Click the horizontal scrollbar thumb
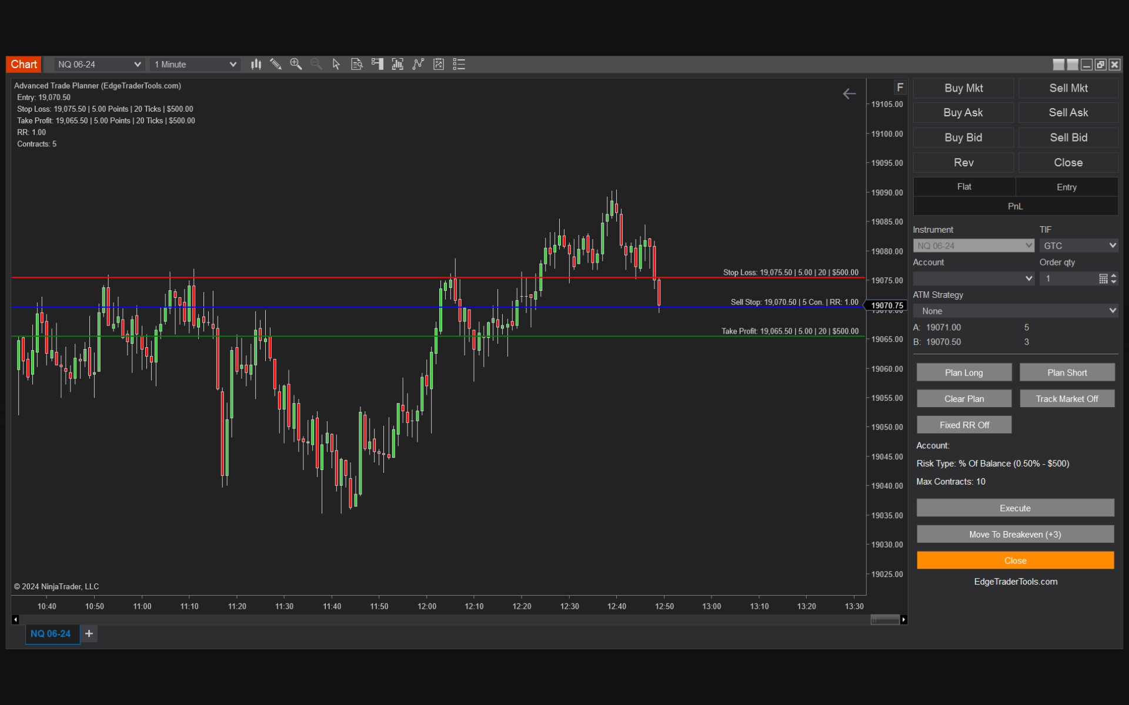Viewport: 1129px width, 705px height. (884, 619)
